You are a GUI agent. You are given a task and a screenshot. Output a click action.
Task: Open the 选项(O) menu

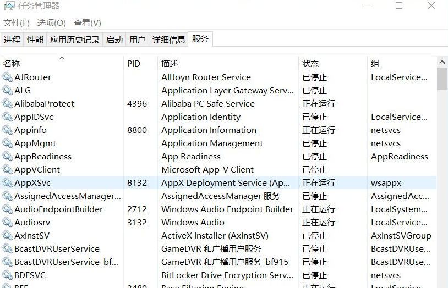tap(51, 23)
